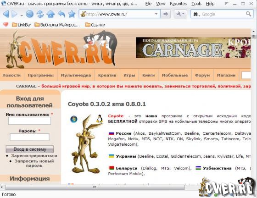Open the Help menu

[x=210, y=4]
